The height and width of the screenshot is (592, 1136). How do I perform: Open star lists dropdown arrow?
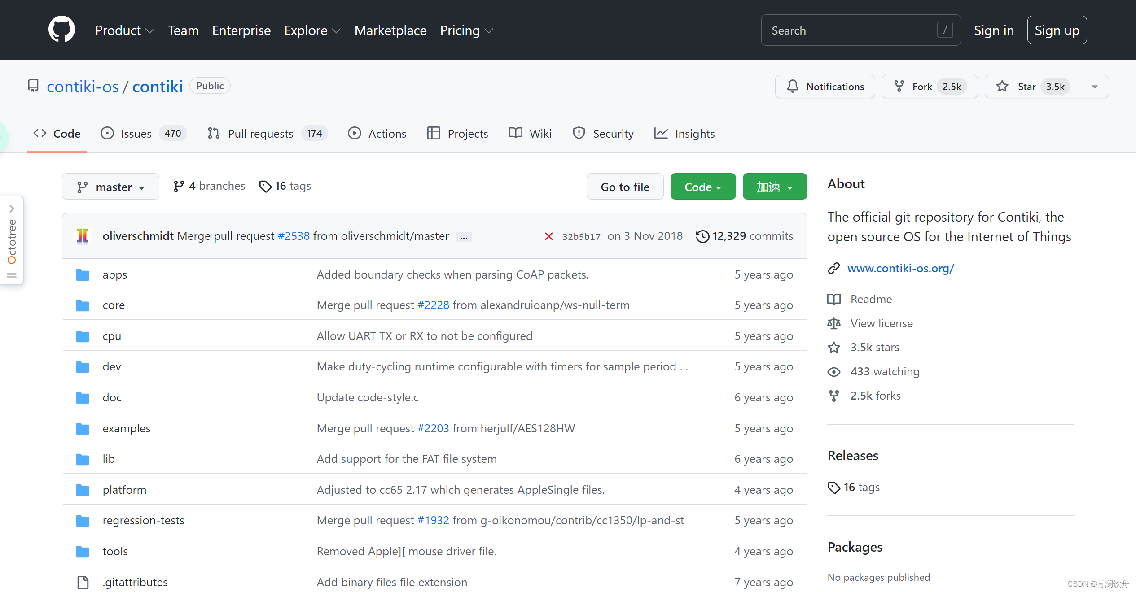point(1094,87)
